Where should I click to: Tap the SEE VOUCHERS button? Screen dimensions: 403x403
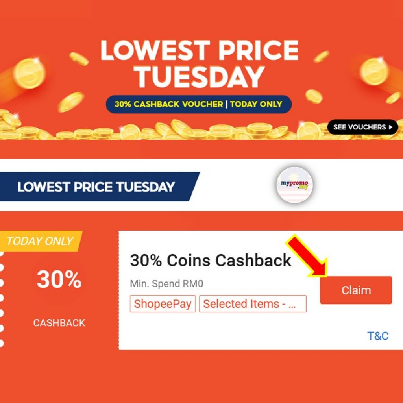point(362,127)
